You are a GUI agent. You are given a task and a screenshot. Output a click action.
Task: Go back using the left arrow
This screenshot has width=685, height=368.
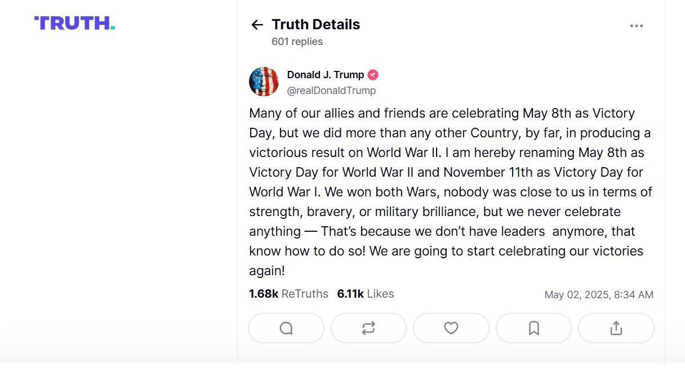pos(257,25)
